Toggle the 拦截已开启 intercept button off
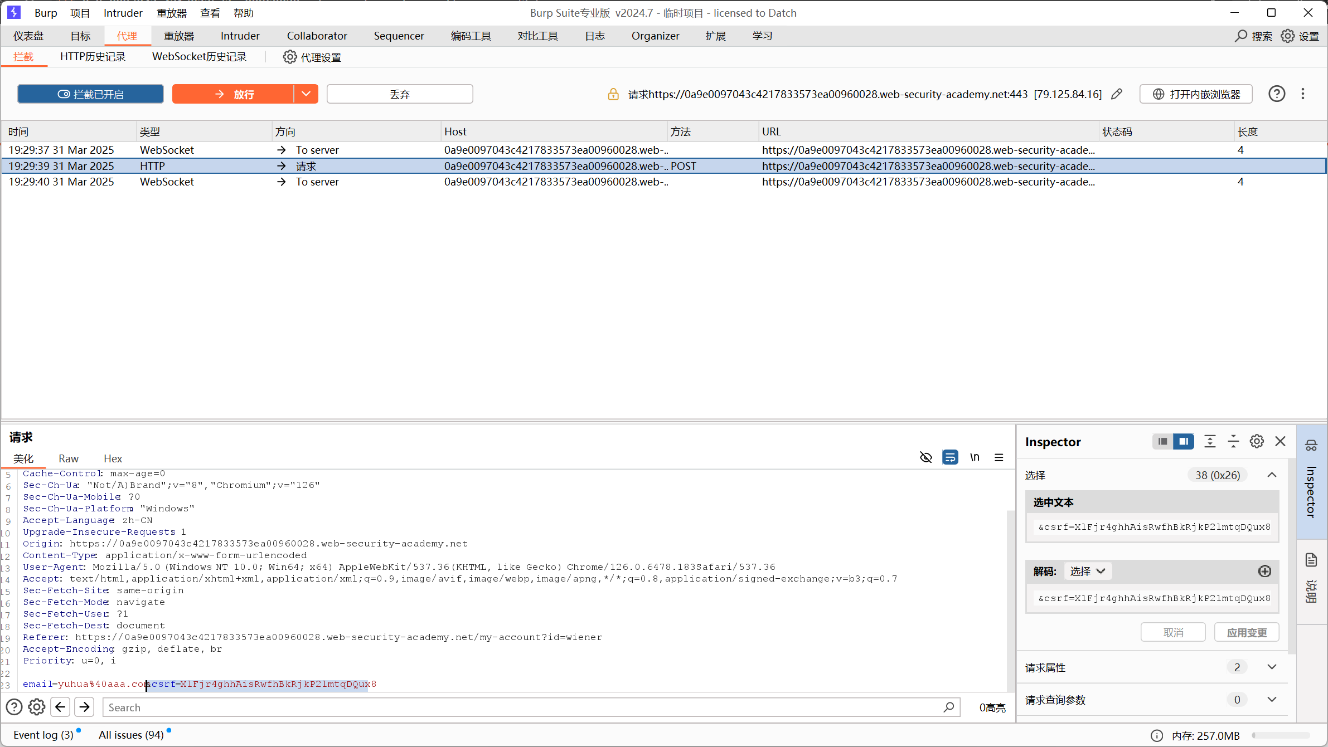The image size is (1328, 747). pyautogui.click(x=90, y=94)
